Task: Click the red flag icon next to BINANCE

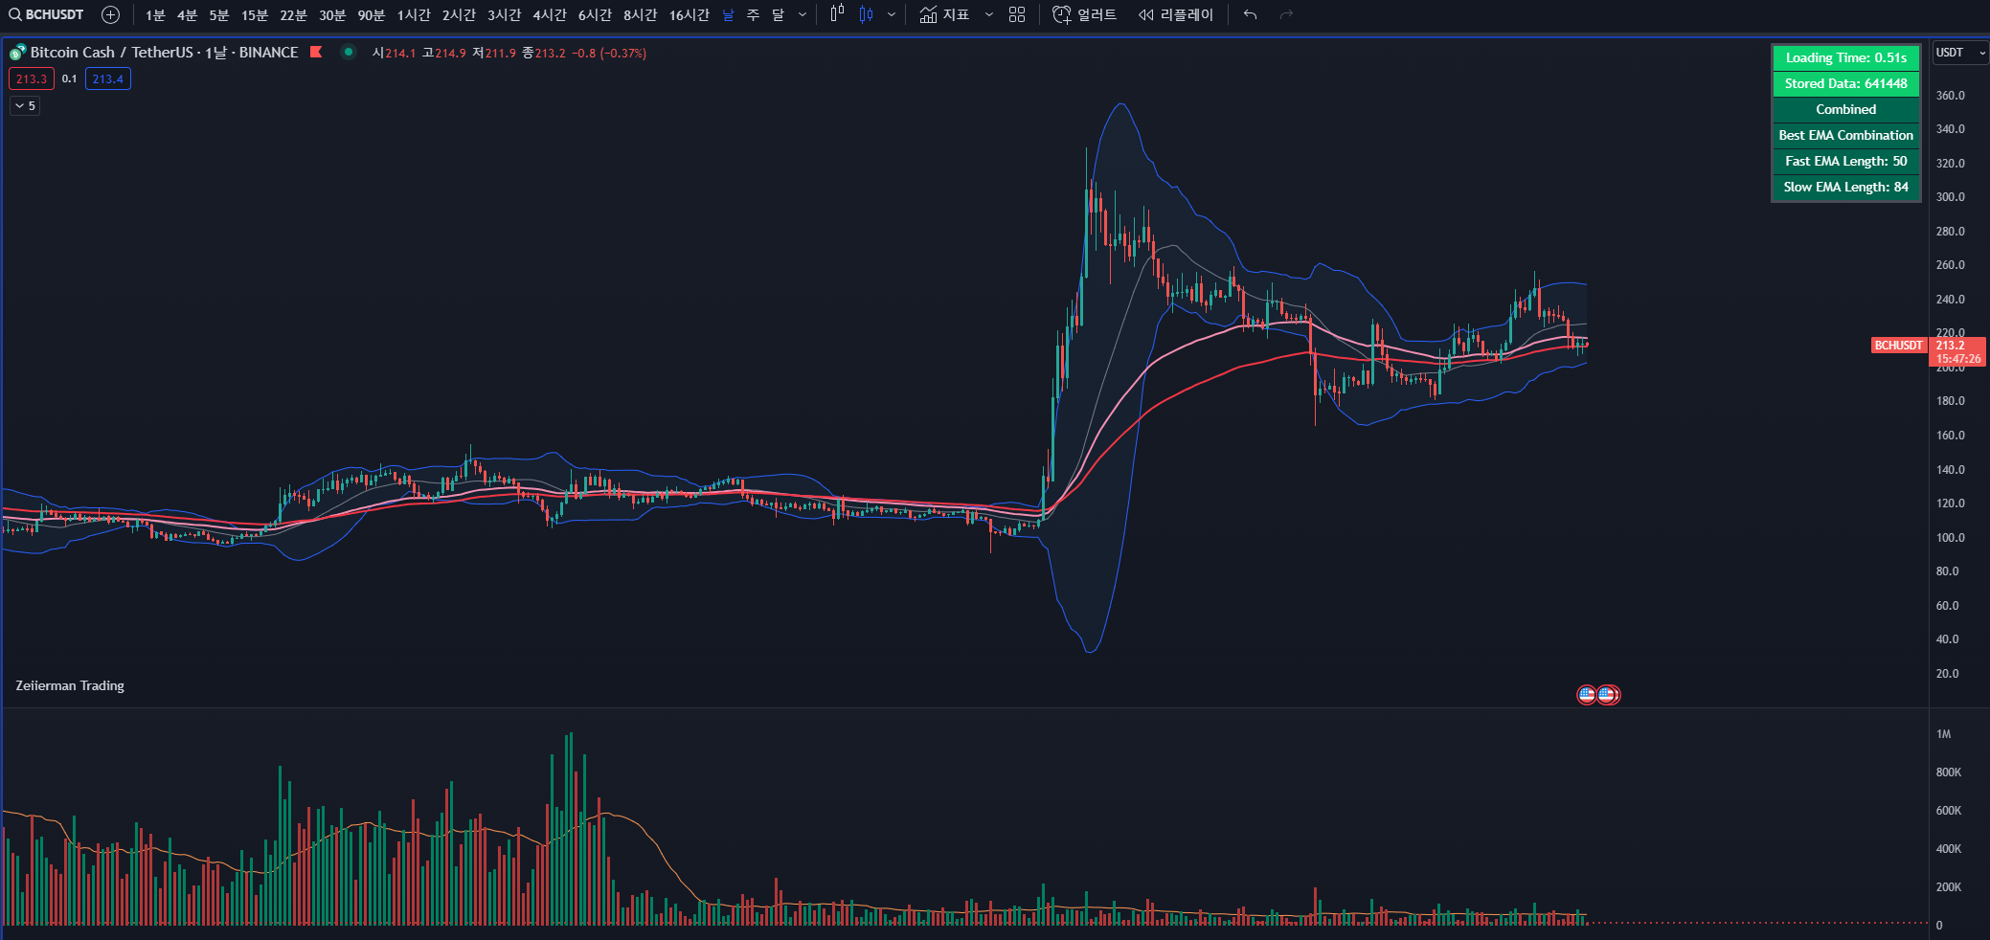Action: 316,52
